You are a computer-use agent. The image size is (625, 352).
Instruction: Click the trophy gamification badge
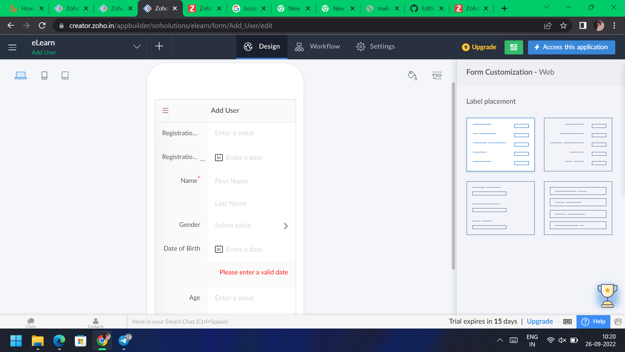(607, 296)
